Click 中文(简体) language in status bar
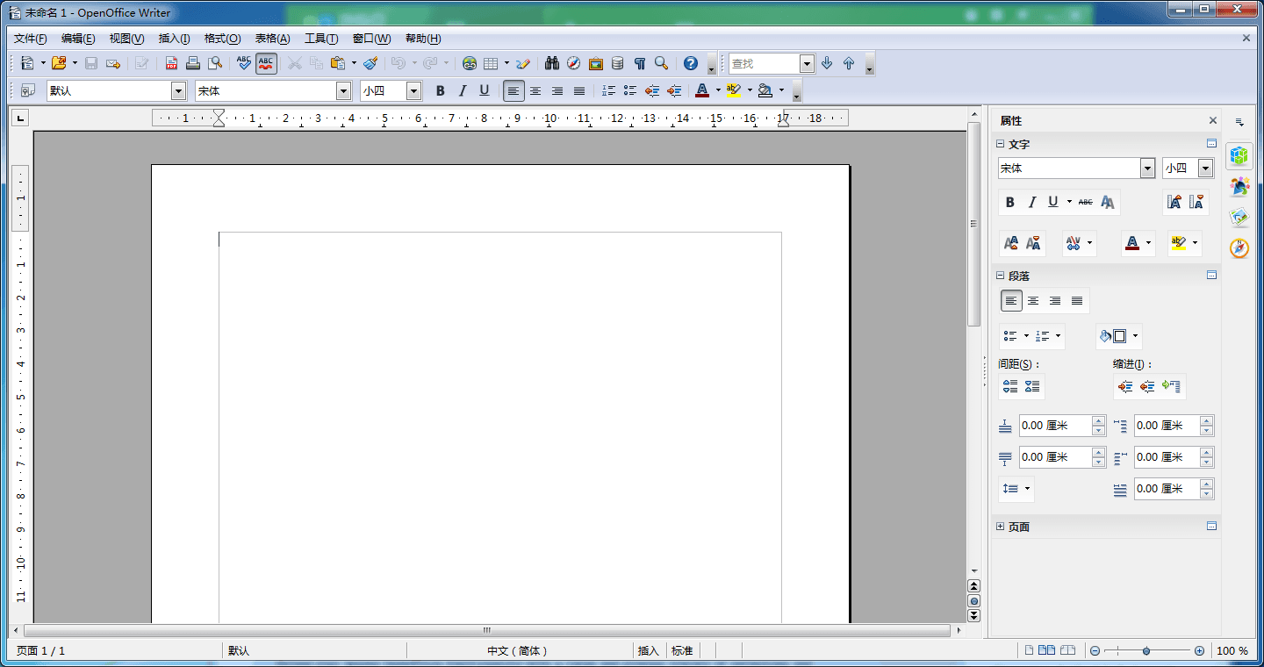Screen dimensions: 1264x667 tap(518, 651)
